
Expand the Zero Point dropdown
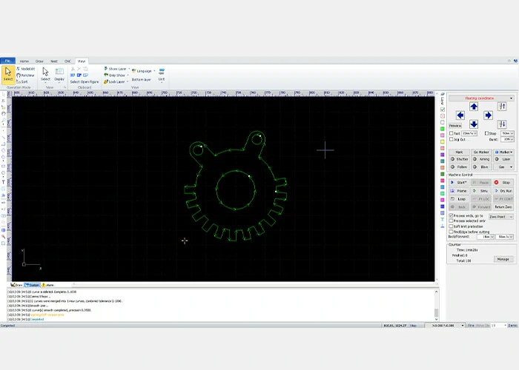[x=501, y=217]
